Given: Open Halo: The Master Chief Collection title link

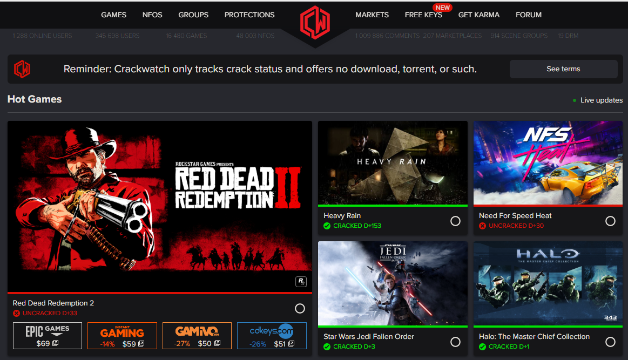Looking at the screenshot, I should click(534, 336).
